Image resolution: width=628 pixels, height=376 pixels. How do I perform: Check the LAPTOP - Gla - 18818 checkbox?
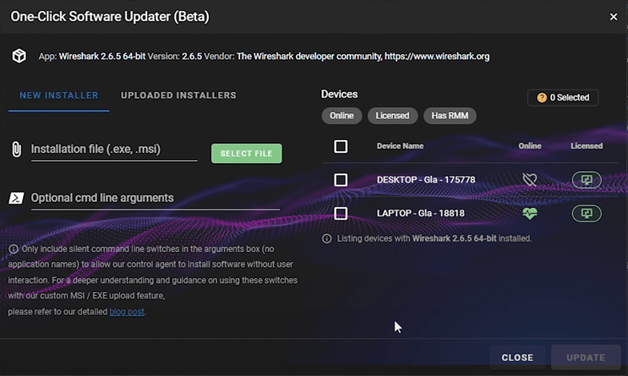[x=341, y=214]
